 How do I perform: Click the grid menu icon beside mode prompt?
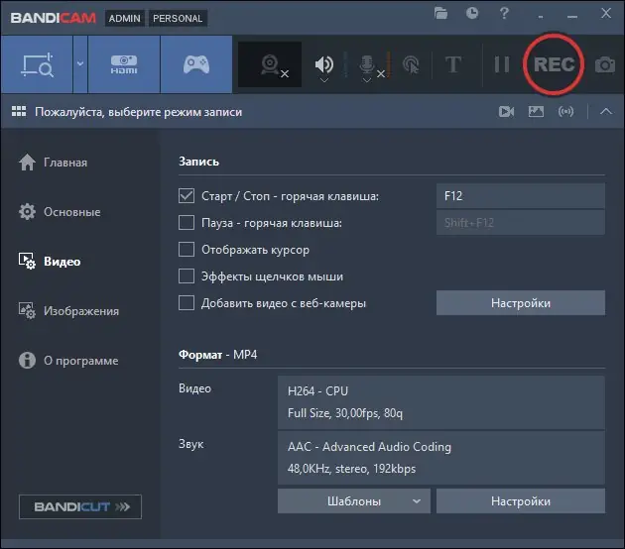click(19, 111)
